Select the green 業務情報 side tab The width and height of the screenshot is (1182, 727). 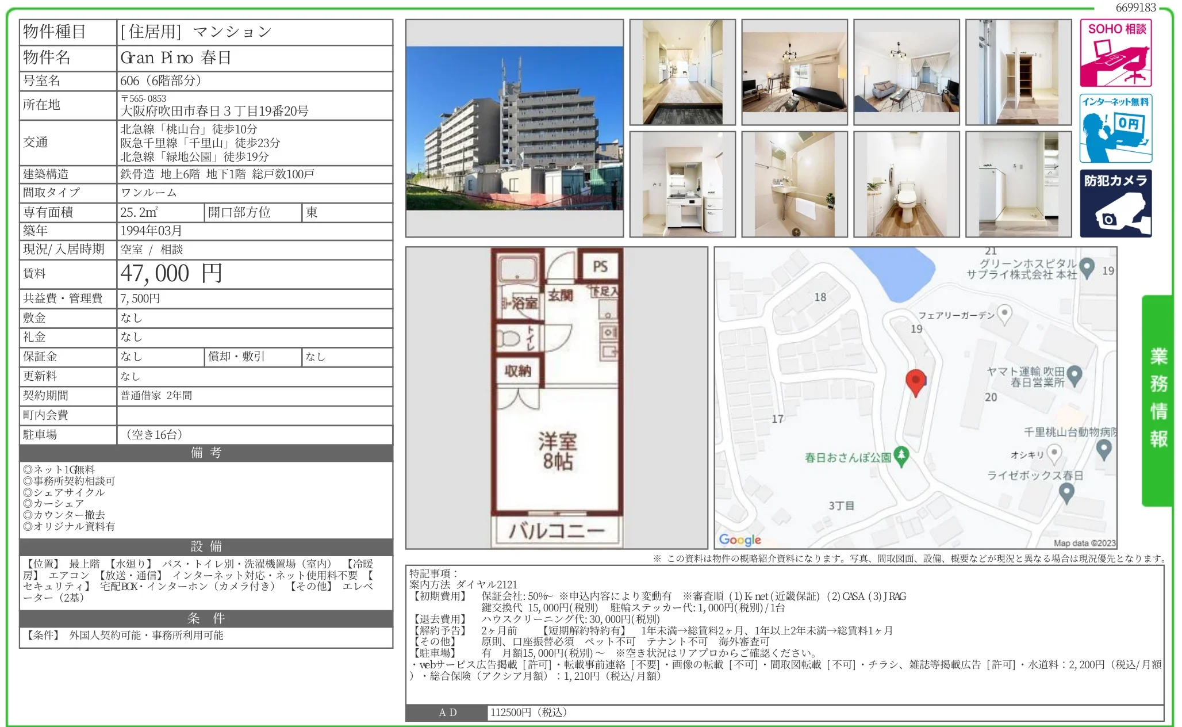(x=1158, y=400)
